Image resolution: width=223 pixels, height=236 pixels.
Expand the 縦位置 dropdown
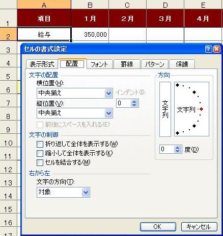[x=108, y=113]
